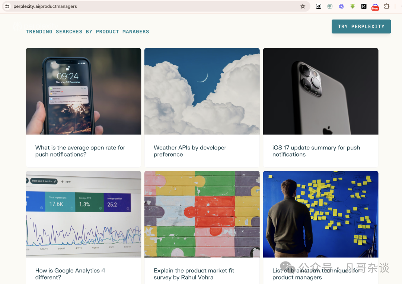The image size is (402, 284).
Task: Open the colorful painted puzzle wall image
Action: 202,214
